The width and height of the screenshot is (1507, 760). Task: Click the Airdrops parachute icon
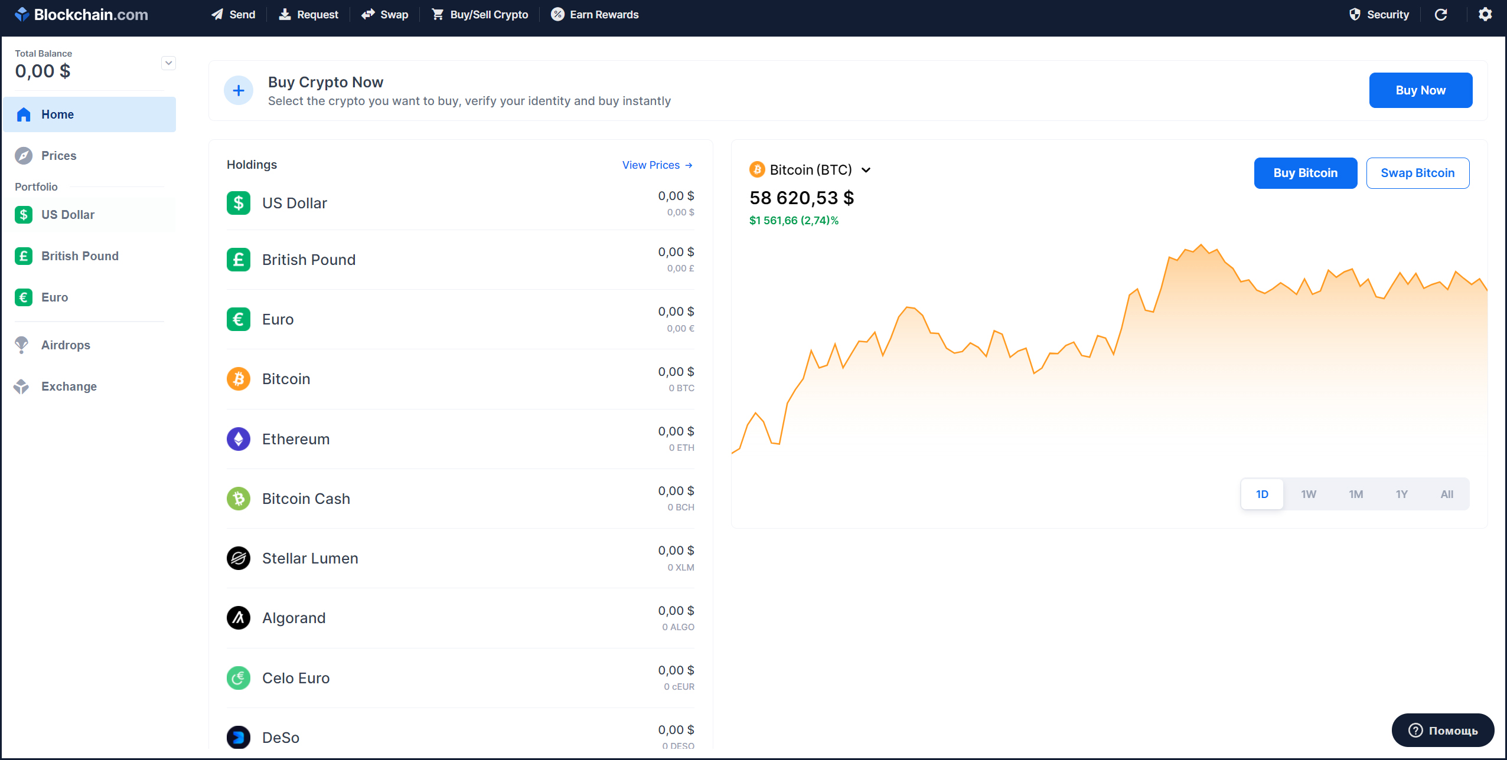(21, 345)
